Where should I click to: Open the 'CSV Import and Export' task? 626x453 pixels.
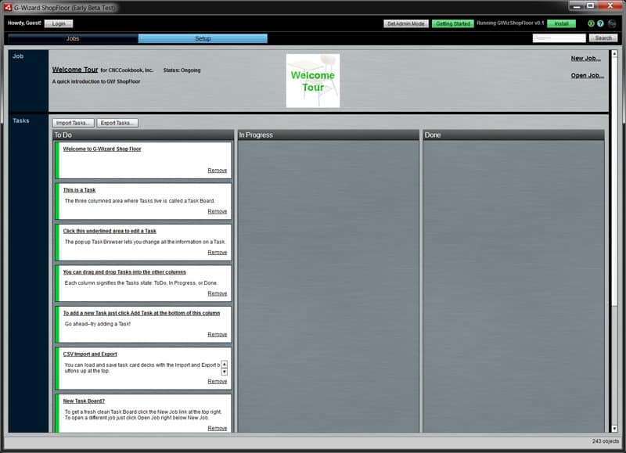tap(90, 354)
